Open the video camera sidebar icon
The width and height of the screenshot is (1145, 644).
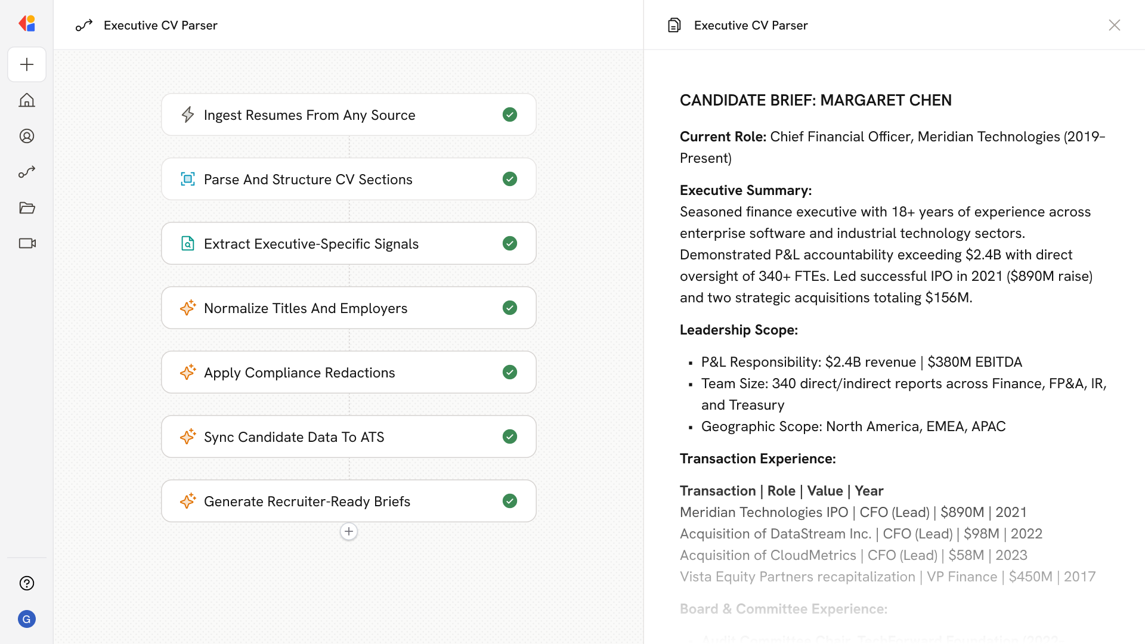pos(27,243)
